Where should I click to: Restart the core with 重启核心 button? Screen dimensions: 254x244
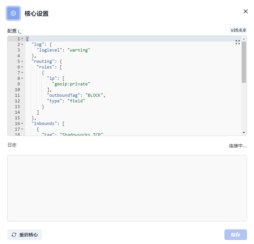25,235
